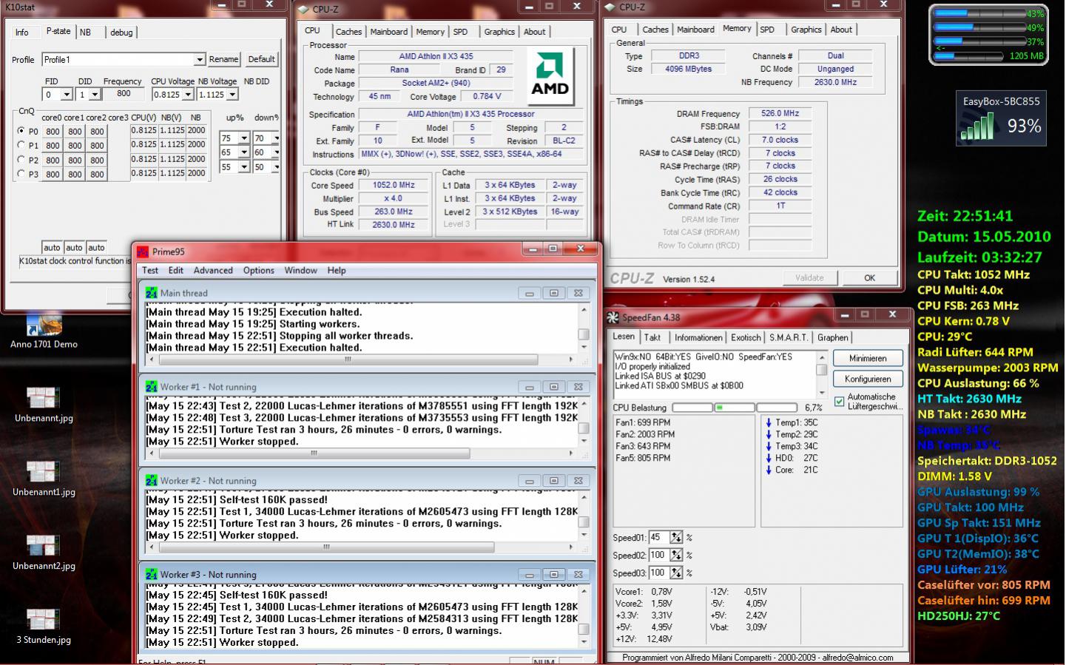Open the SPD tab in right CPU-Z
Screen dimensions: 1066x665
[767, 30]
